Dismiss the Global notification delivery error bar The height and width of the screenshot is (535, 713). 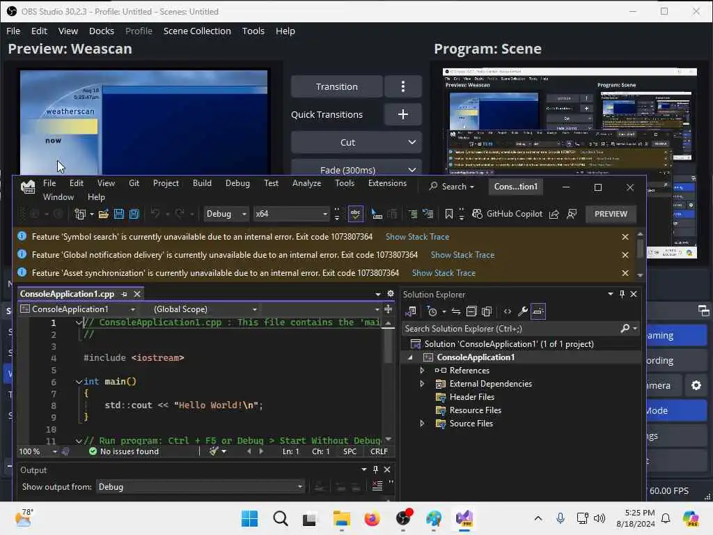pos(625,255)
